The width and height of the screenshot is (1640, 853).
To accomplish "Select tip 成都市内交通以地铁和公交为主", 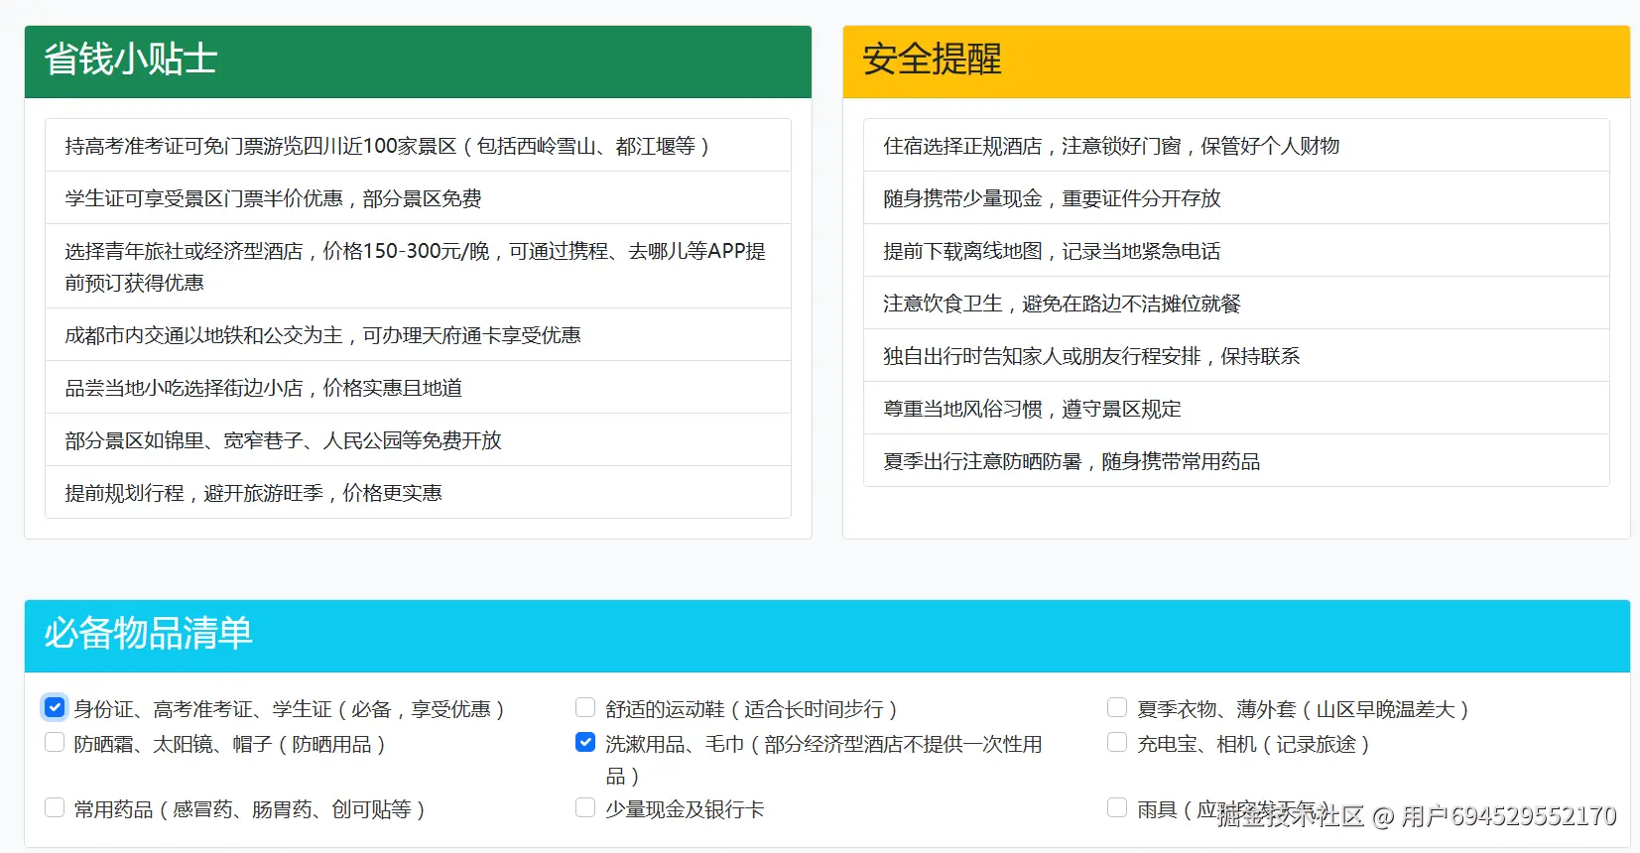I will [x=418, y=335].
